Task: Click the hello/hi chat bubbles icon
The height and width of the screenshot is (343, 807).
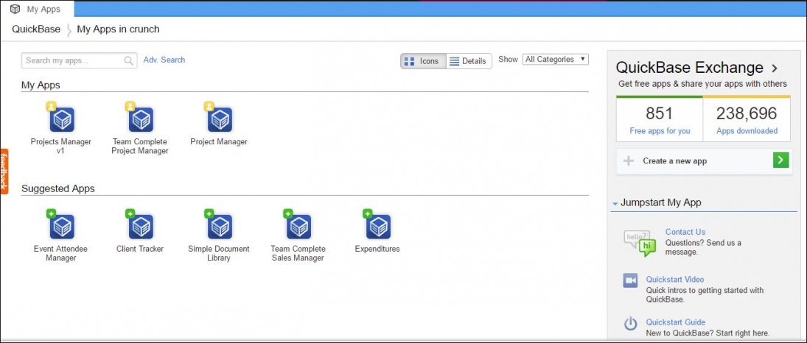Action: (640, 242)
